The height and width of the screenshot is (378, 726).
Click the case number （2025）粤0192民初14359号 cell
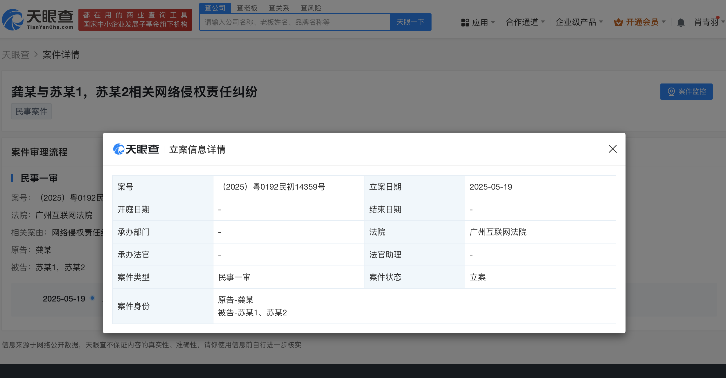(x=288, y=187)
